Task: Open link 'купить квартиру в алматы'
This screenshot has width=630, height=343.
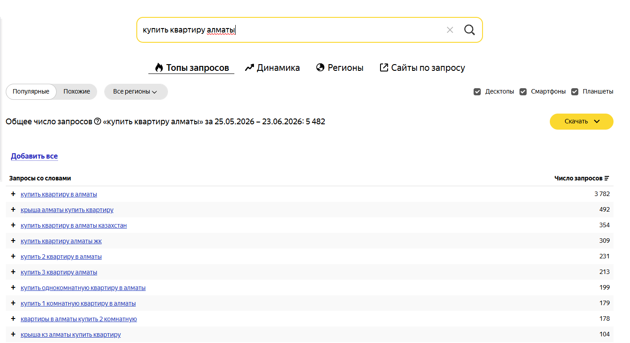Action: 59,194
